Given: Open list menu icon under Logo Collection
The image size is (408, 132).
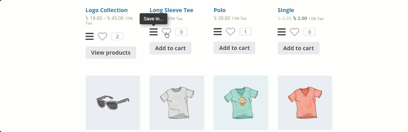Looking at the screenshot, I should [x=90, y=36].
